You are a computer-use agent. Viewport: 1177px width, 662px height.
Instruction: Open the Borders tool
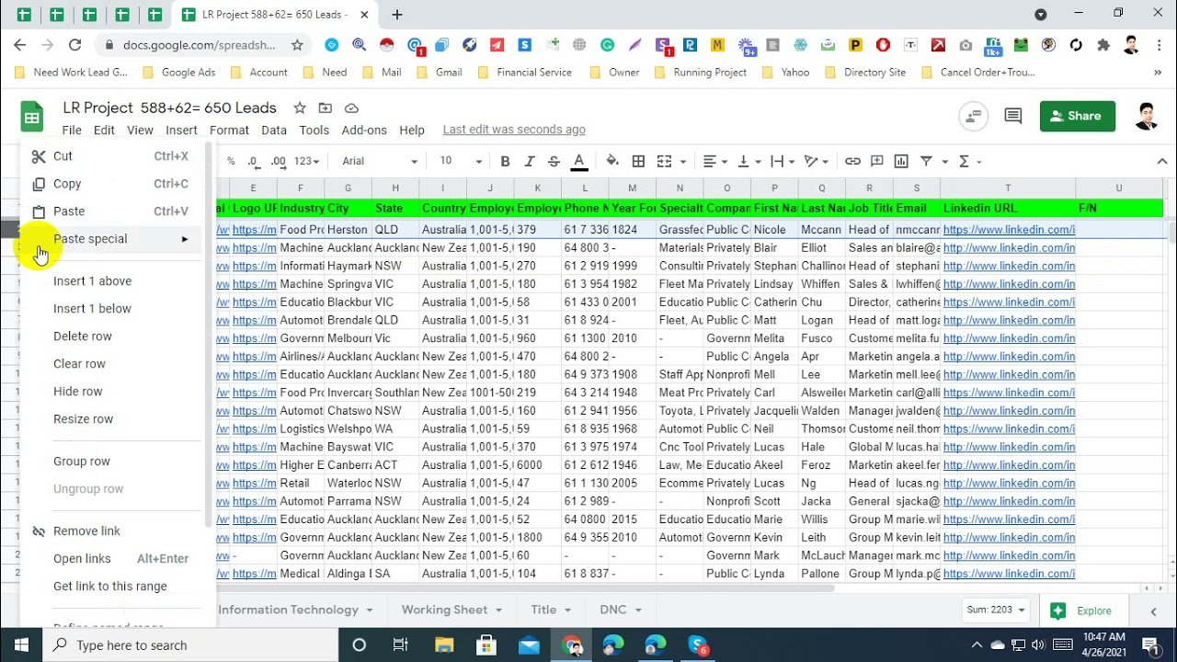tap(638, 161)
